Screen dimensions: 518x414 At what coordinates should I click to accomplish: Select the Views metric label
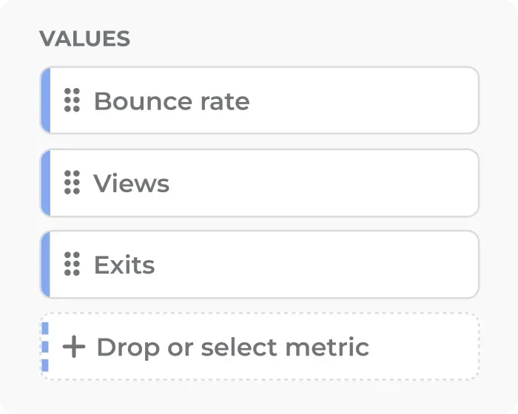pos(132,183)
